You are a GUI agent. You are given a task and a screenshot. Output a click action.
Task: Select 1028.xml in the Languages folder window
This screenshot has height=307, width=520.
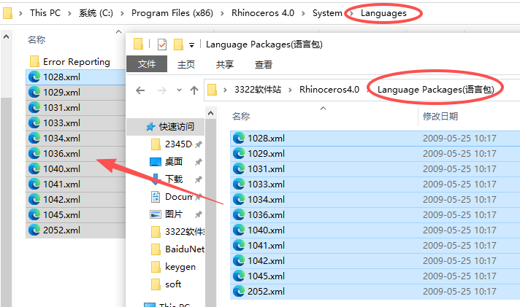point(76,77)
